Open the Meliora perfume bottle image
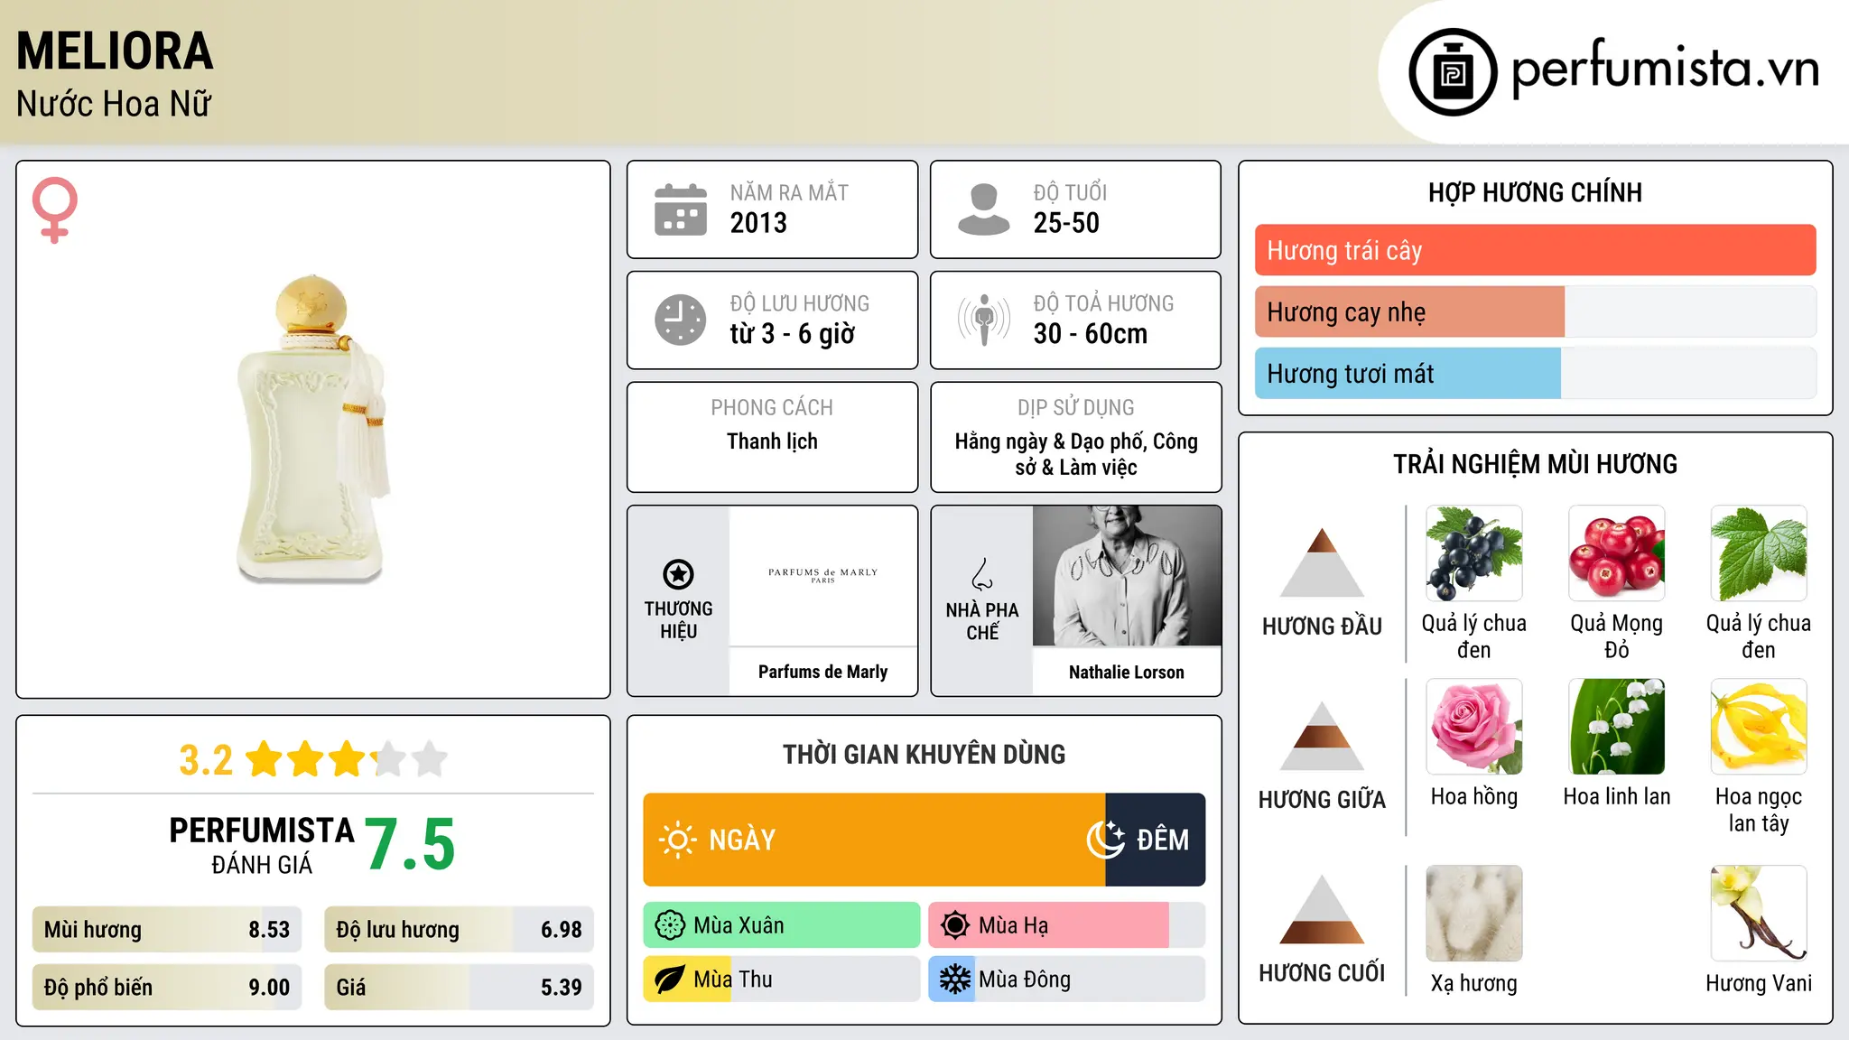Screen dimensions: 1849x1040 (313, 429)
